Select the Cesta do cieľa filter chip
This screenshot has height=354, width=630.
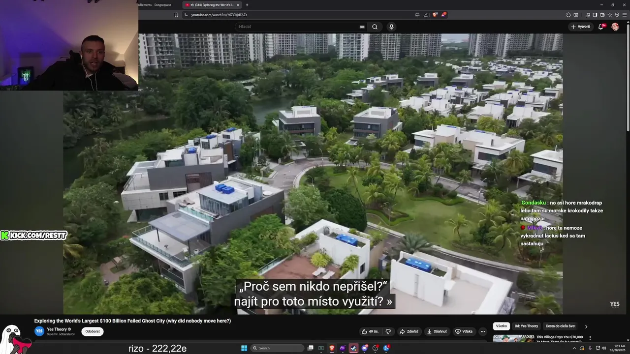(560, 326)
